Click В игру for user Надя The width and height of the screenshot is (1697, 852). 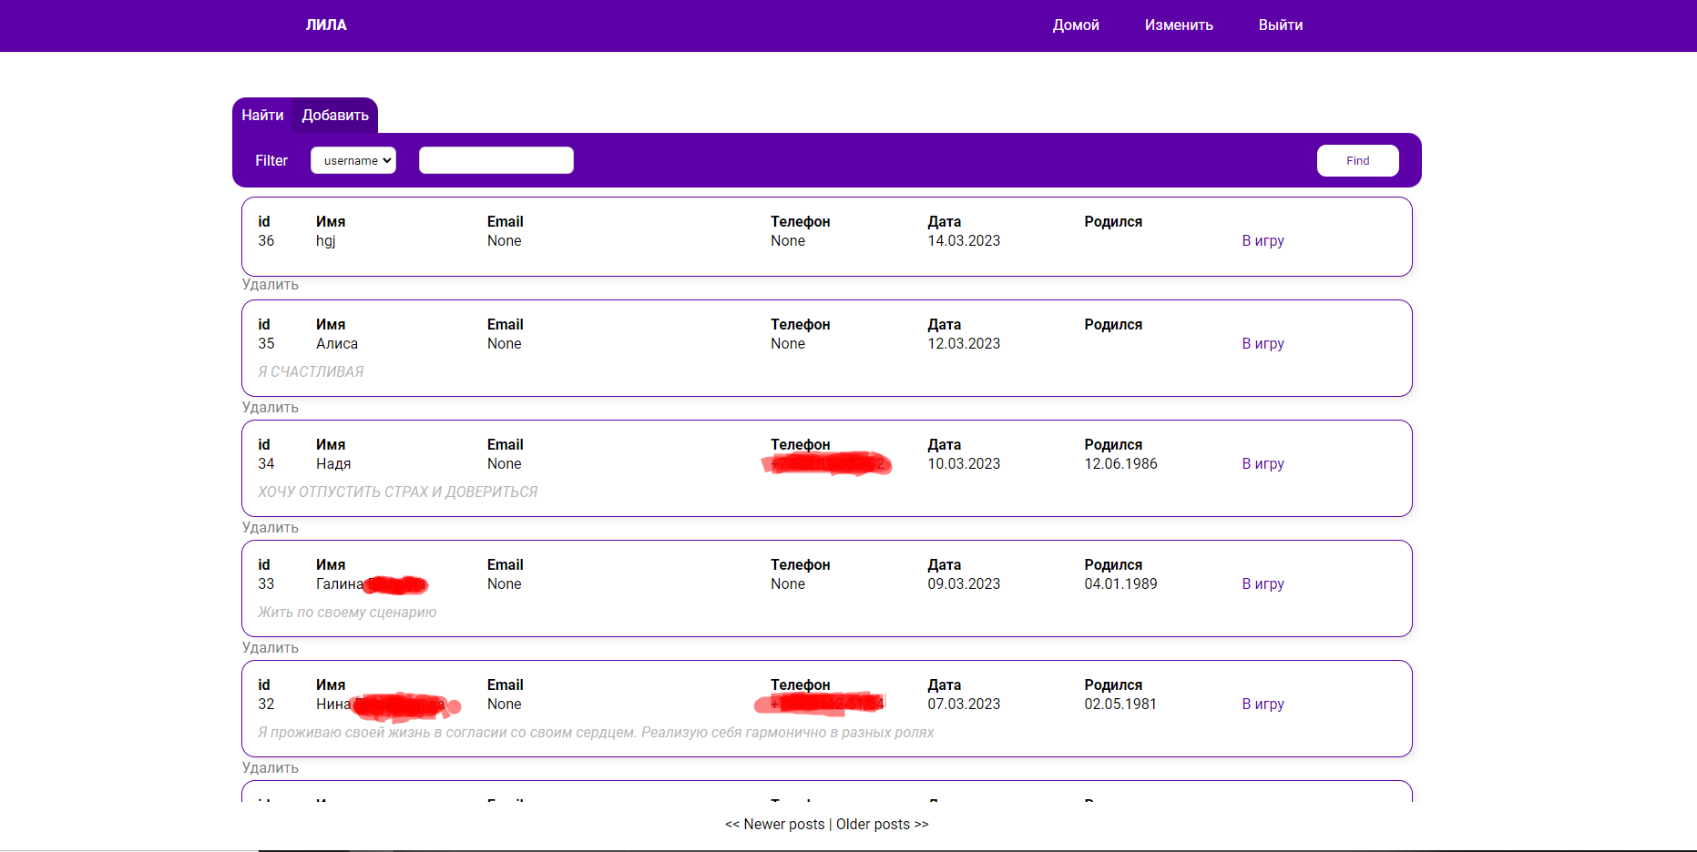[x=1262, y=463]
